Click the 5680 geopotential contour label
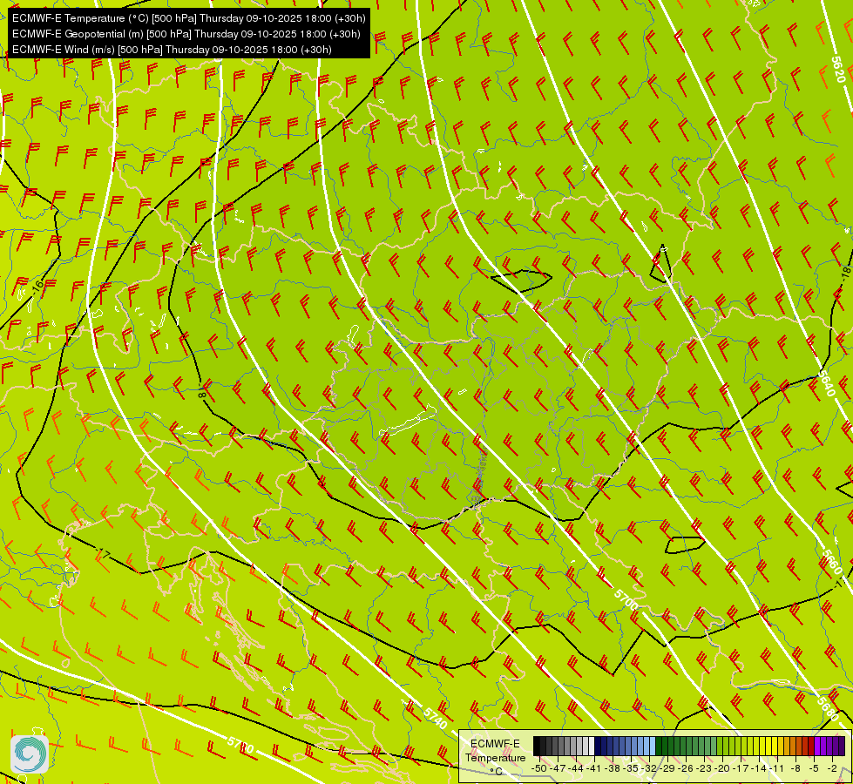 point(828,707)
